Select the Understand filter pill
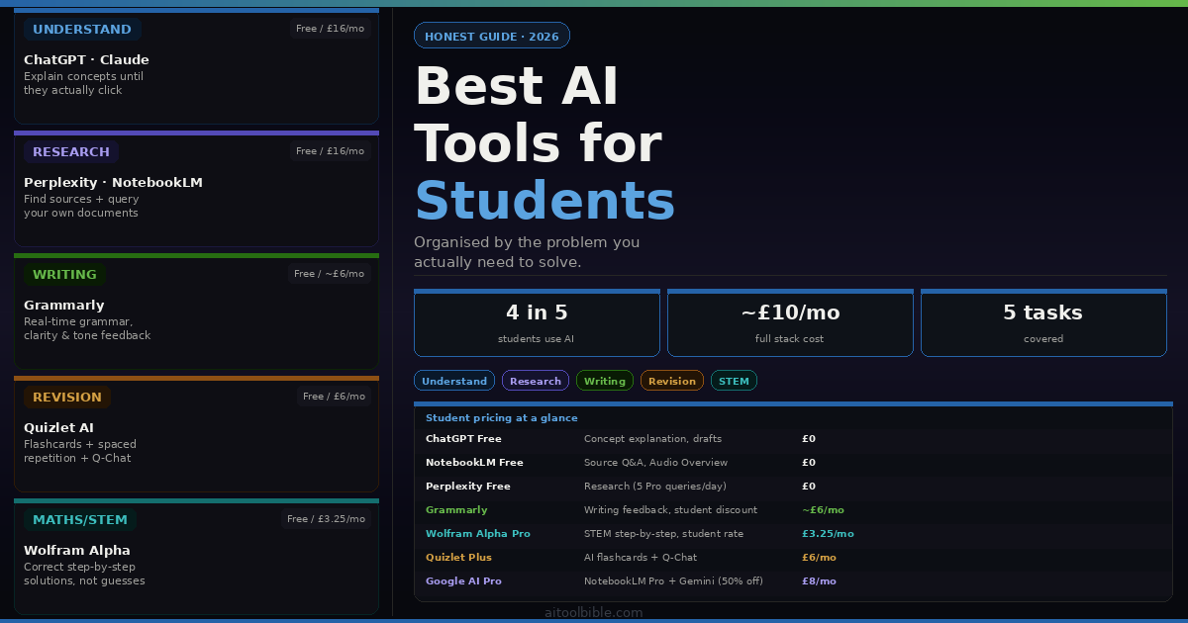The height and width of the screenshot is (623, 1188). point(454,381)
